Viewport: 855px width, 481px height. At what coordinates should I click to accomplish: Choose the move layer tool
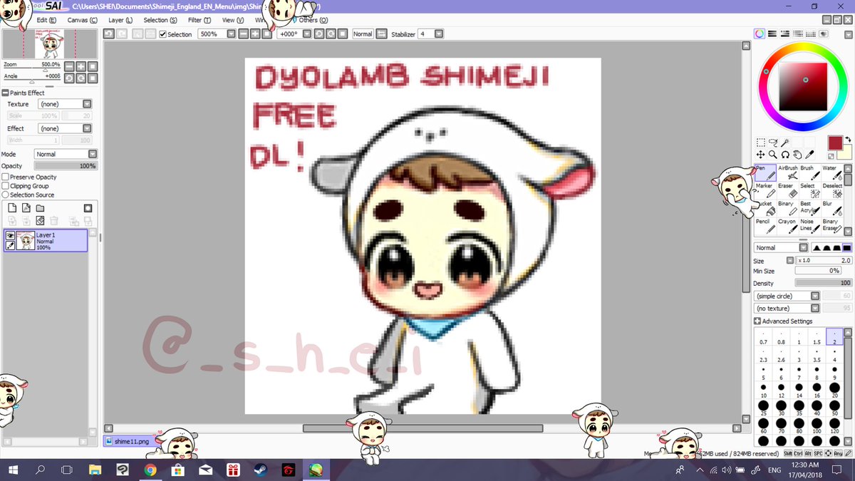point(761,154)
